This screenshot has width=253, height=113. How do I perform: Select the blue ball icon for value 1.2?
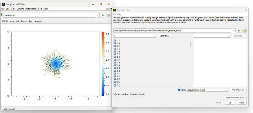point(115,74)
